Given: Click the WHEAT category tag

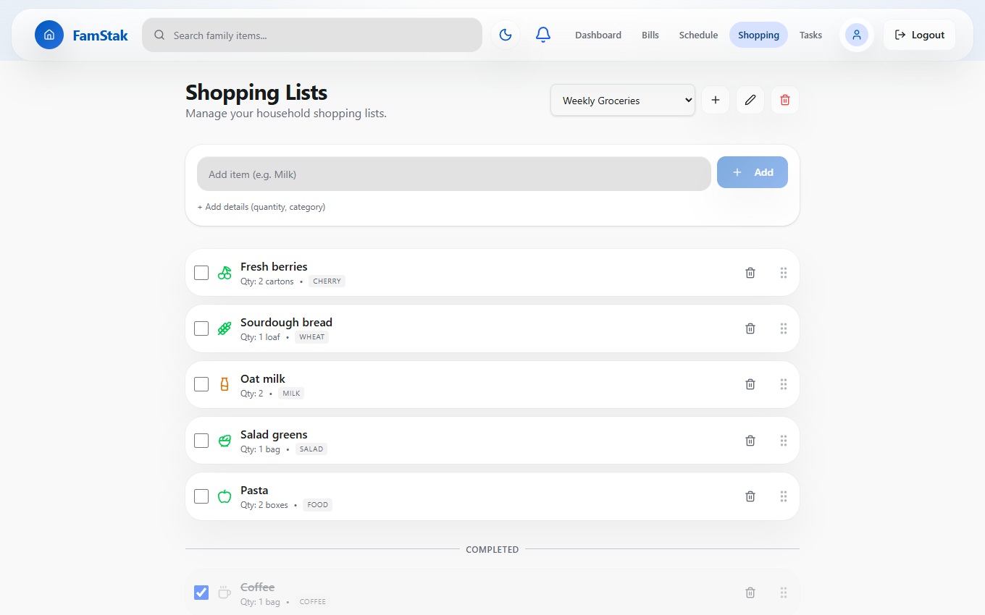Looking at the screenshot, I should pos(311,337).
